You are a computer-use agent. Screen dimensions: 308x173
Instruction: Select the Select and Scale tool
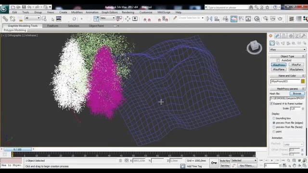(96, 19)
